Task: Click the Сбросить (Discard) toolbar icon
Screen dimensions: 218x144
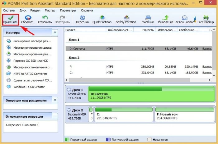Action: [28, 18]
